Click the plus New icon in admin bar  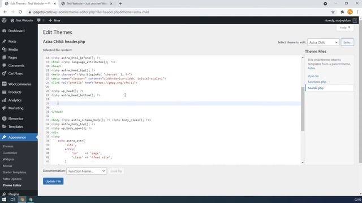50,20
